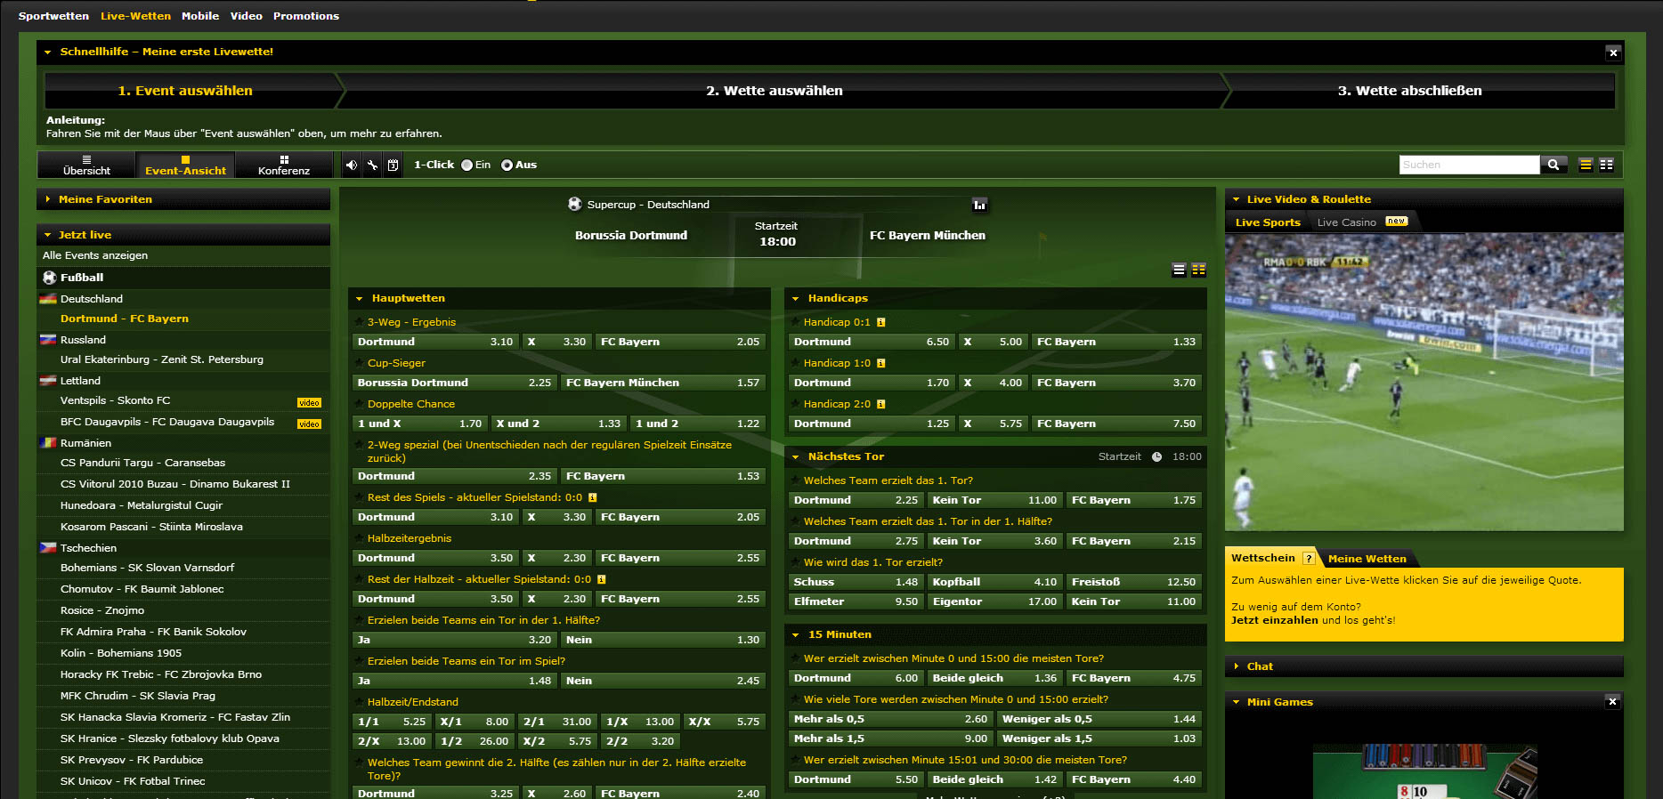Viewport: 1663px width, 799px height.
Task: Open the Live-Wetten menu
Action: tap(135, 16)
